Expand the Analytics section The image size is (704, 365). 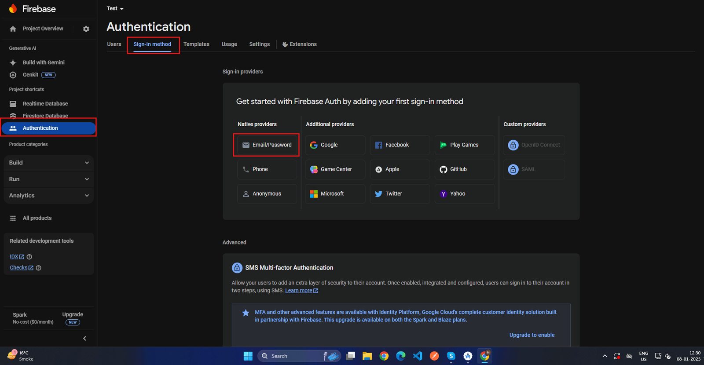[48, 196]
